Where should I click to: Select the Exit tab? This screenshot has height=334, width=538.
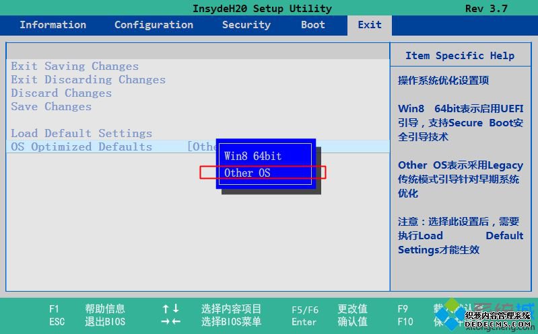(370, 25)
